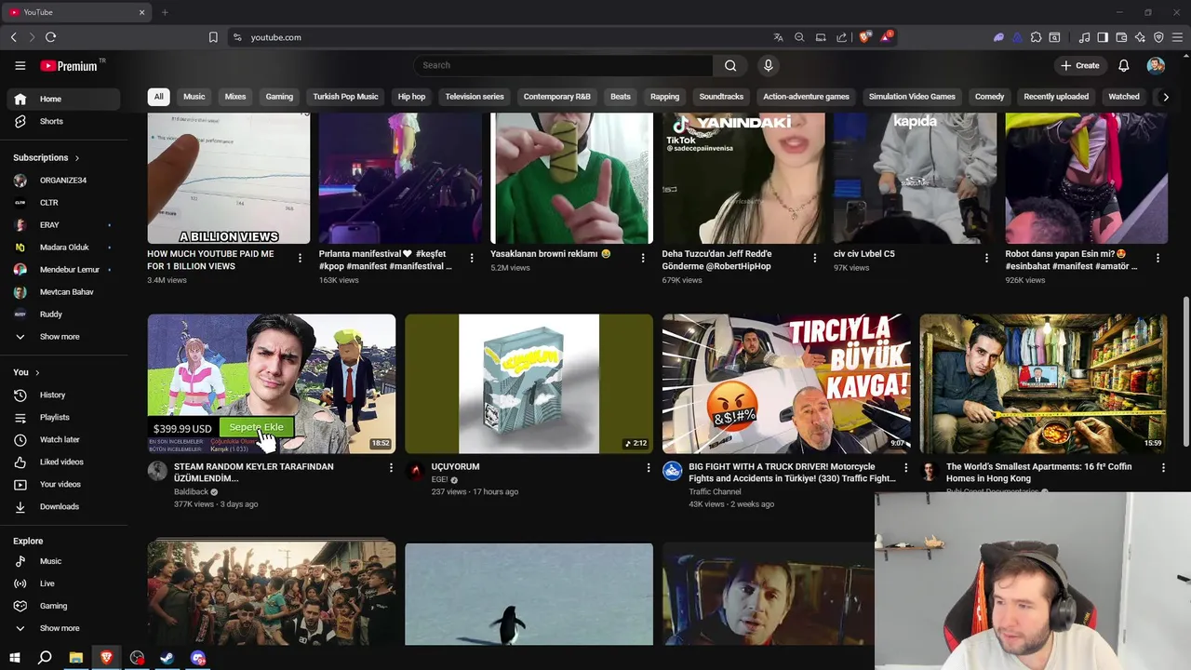
Task: Expand Show more under Explore
Action: coord(63,628)
